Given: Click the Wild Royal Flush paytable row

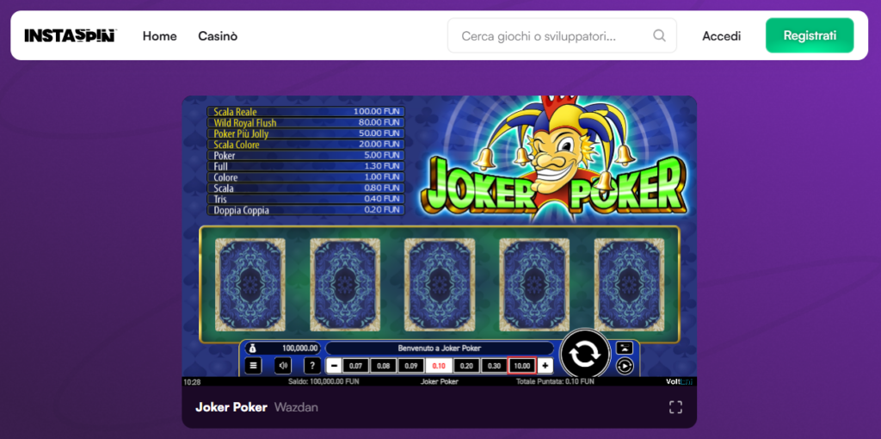Looking at the screenshot, I should [x=305, y=122].
